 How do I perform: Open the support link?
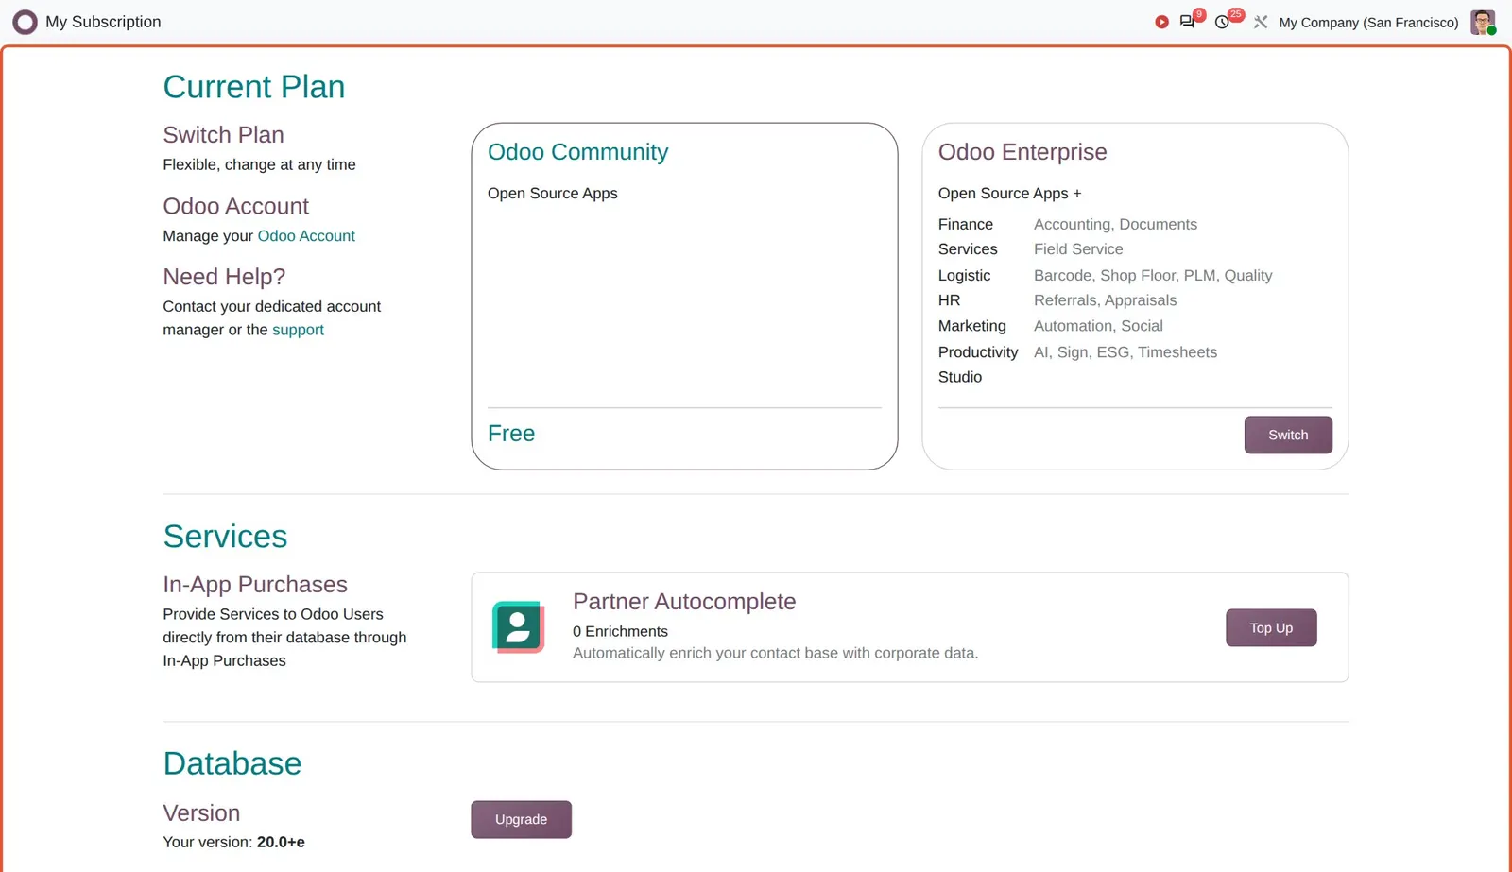click(298, 330)
